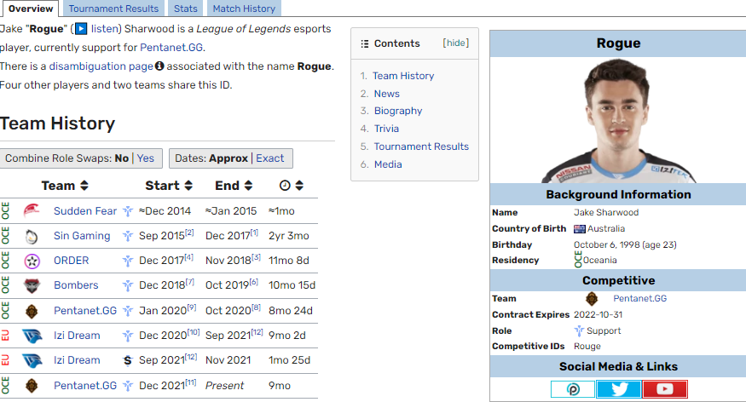Open the Match History tab
The image size is (746, 402).
pyautogui.click(x=244, y=9)
